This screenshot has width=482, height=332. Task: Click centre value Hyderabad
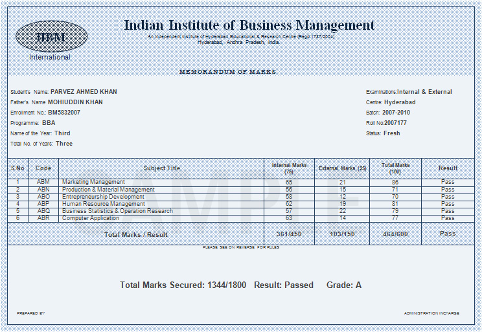click(x=400, y=102)
